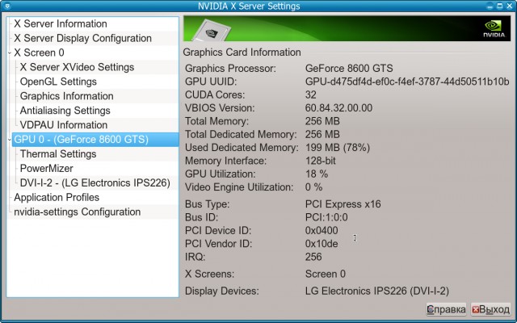Click the Memory Interface value 128-bit

(x=320, y=161)
